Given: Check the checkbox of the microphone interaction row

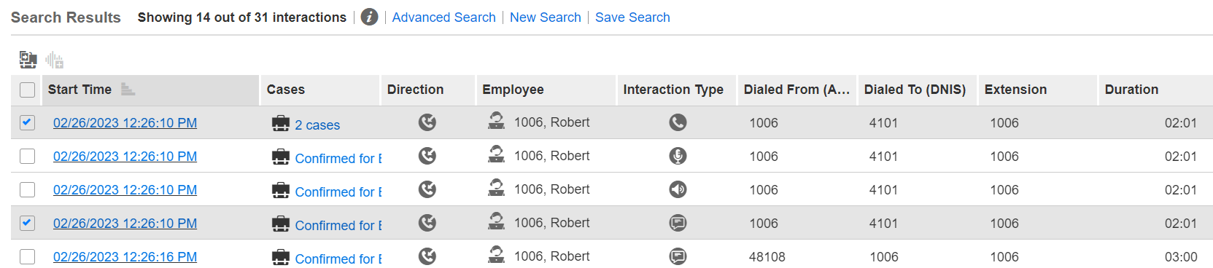Looking at the screenshot, I should coord(27,156).
